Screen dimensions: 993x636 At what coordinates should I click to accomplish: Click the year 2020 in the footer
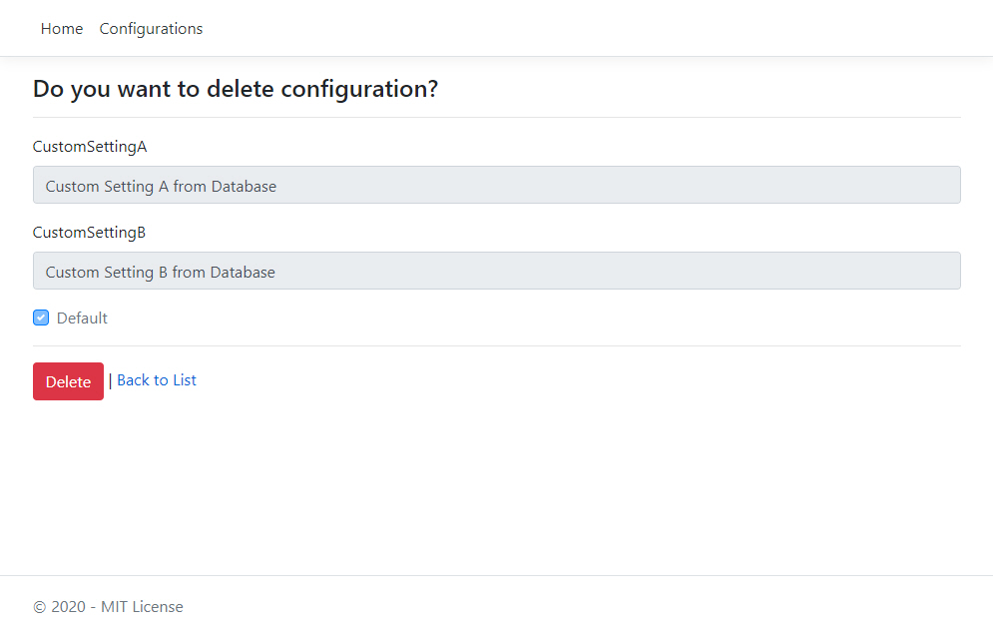69,607
